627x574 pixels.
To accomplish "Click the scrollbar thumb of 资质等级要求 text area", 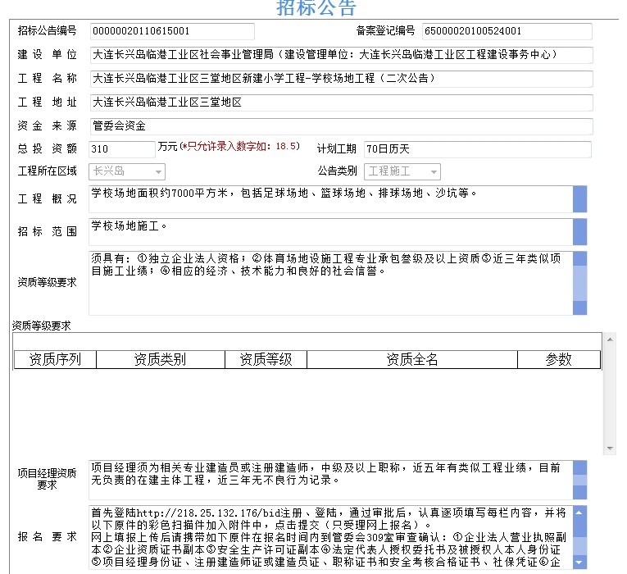I will [579, 283].
